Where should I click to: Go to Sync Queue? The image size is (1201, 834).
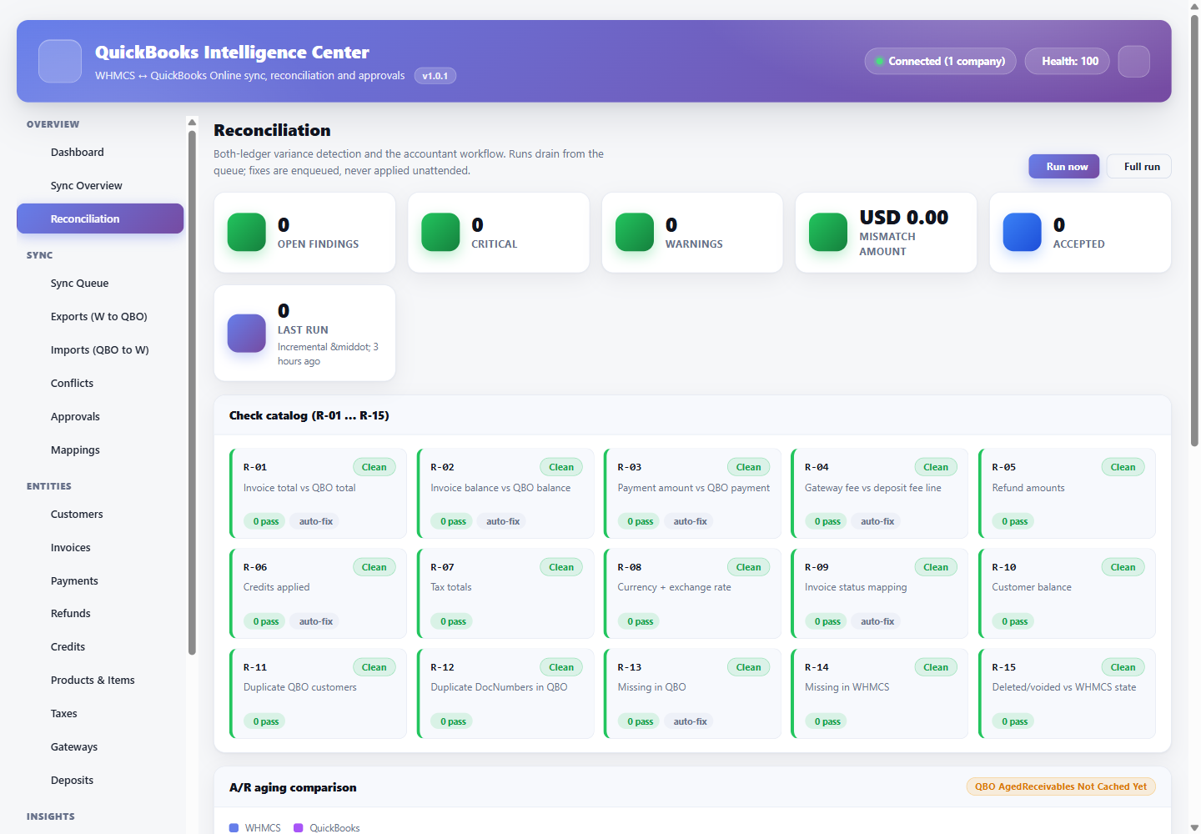pyautogui.click(x=100, y=283)
